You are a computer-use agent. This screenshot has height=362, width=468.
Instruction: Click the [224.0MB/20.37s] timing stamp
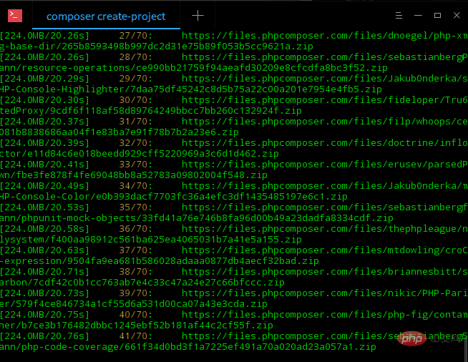[x=44, y=122]
